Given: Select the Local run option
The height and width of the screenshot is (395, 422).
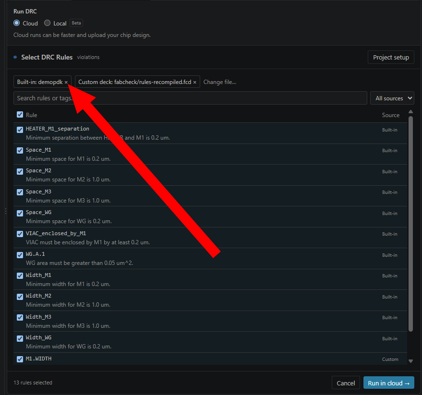Looking at the screenshot, I should tap(47, 23).
